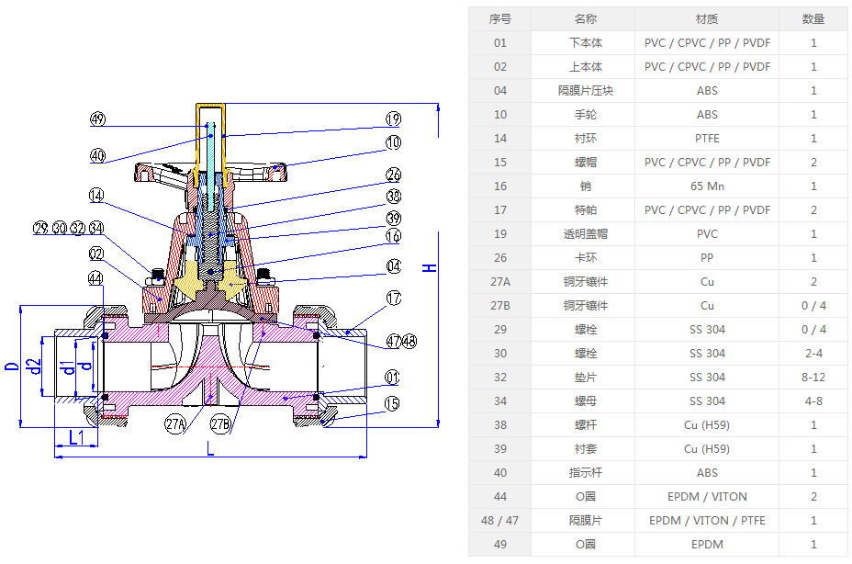
Task: Click the 材质 column header
Action: [x=707, y=19]
